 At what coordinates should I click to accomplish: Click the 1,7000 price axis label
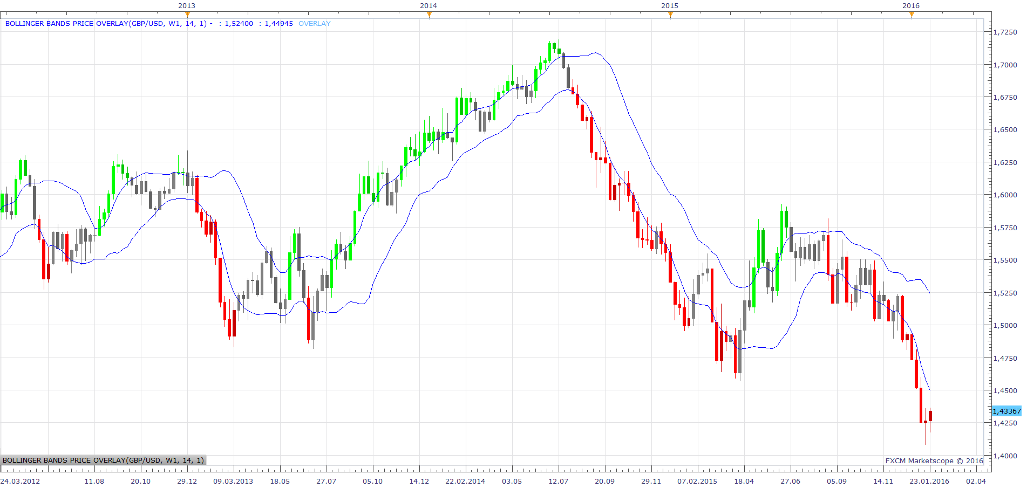(1005, 65)
